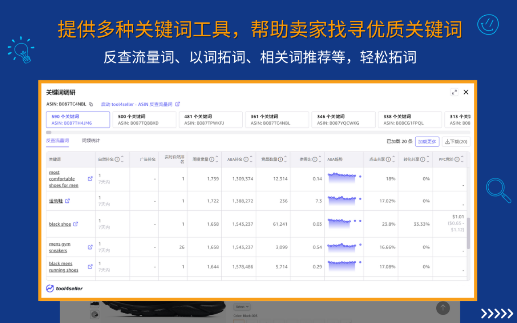Switch to the 词频统计 tab

coord(91,141)
